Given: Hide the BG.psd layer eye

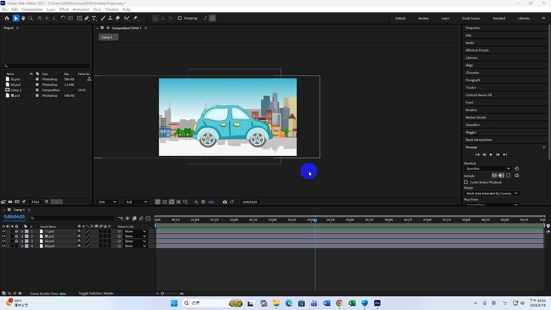Looking at the screenshot, I should 4,246.
